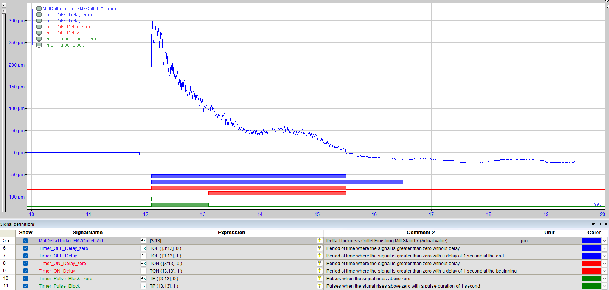Click green color swatch for Timer_Pulse_Block_zero row
Screen dimensions: 609x290
591,279
